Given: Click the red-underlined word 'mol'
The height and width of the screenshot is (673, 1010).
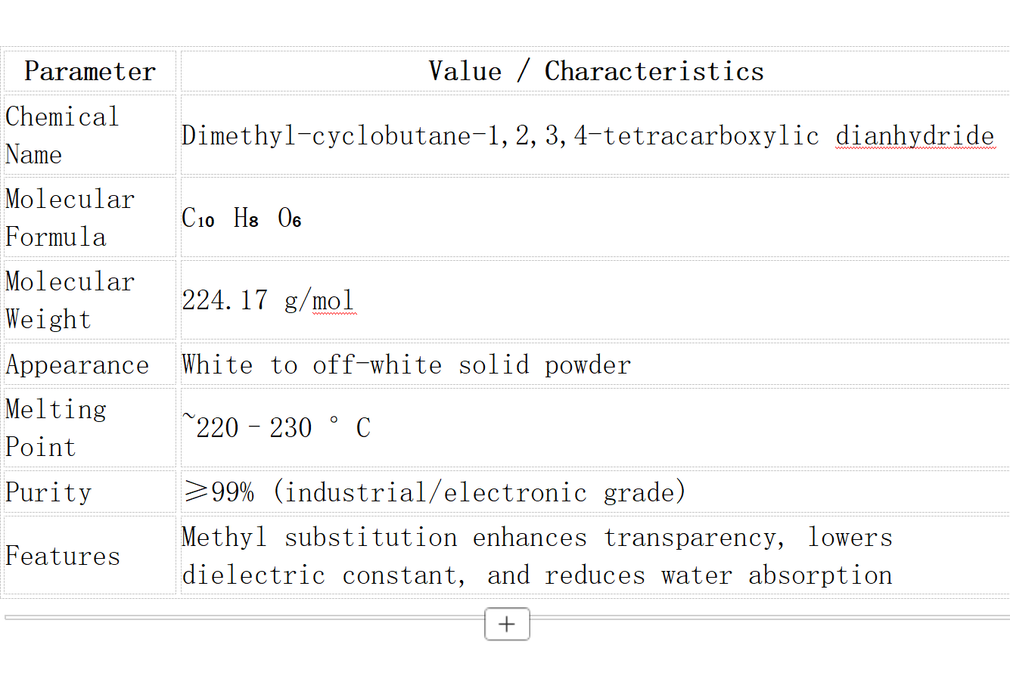Looking at the screenshot, I should pos(334,300).
